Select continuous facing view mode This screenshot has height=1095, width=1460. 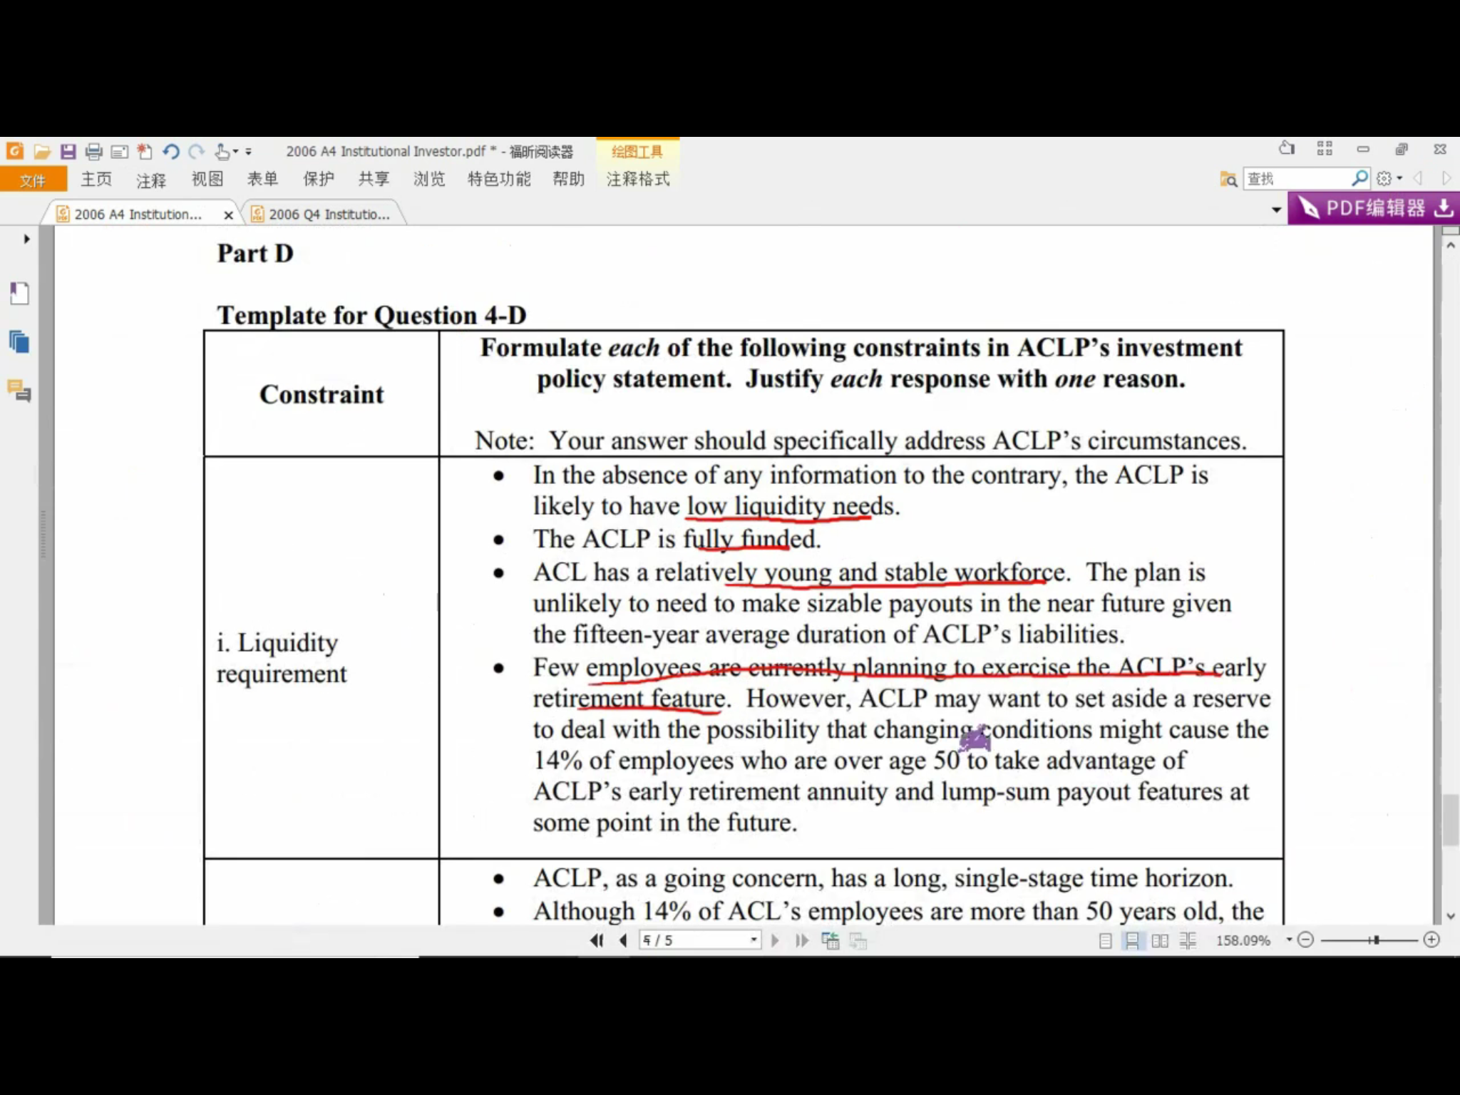(x=1188, y=940)
